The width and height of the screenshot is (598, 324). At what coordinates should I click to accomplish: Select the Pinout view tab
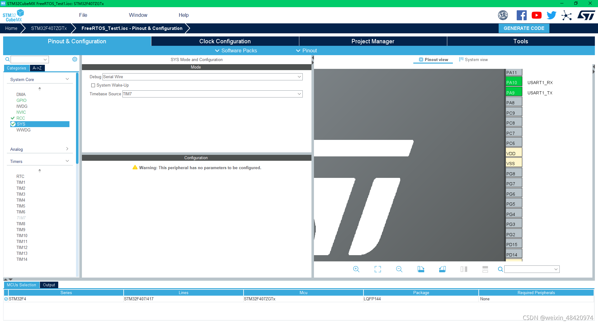[x=433, y=60]
